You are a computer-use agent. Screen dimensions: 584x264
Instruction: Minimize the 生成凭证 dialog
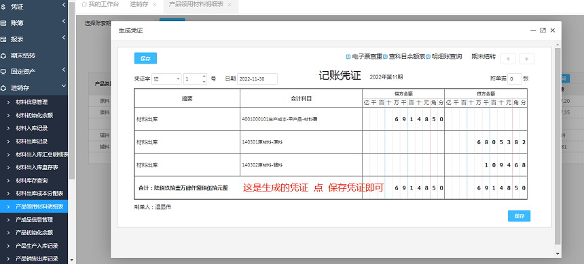pyautogui.click(x=534, y=30)
